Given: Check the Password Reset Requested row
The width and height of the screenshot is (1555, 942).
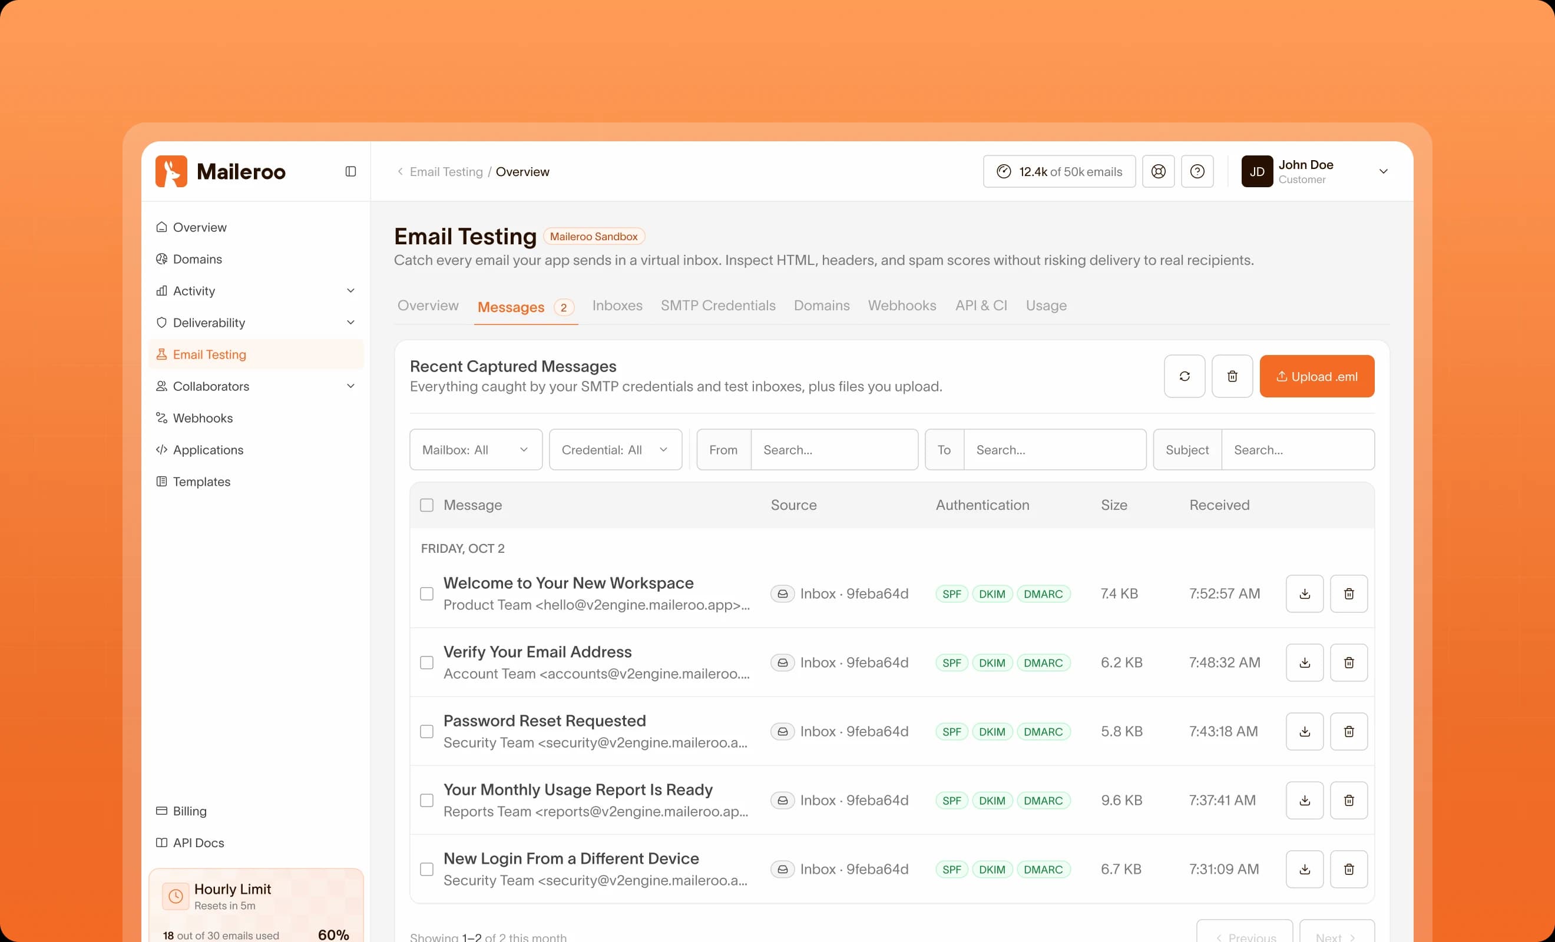Looking at the screenshot, I should click(x=426, y=731).
